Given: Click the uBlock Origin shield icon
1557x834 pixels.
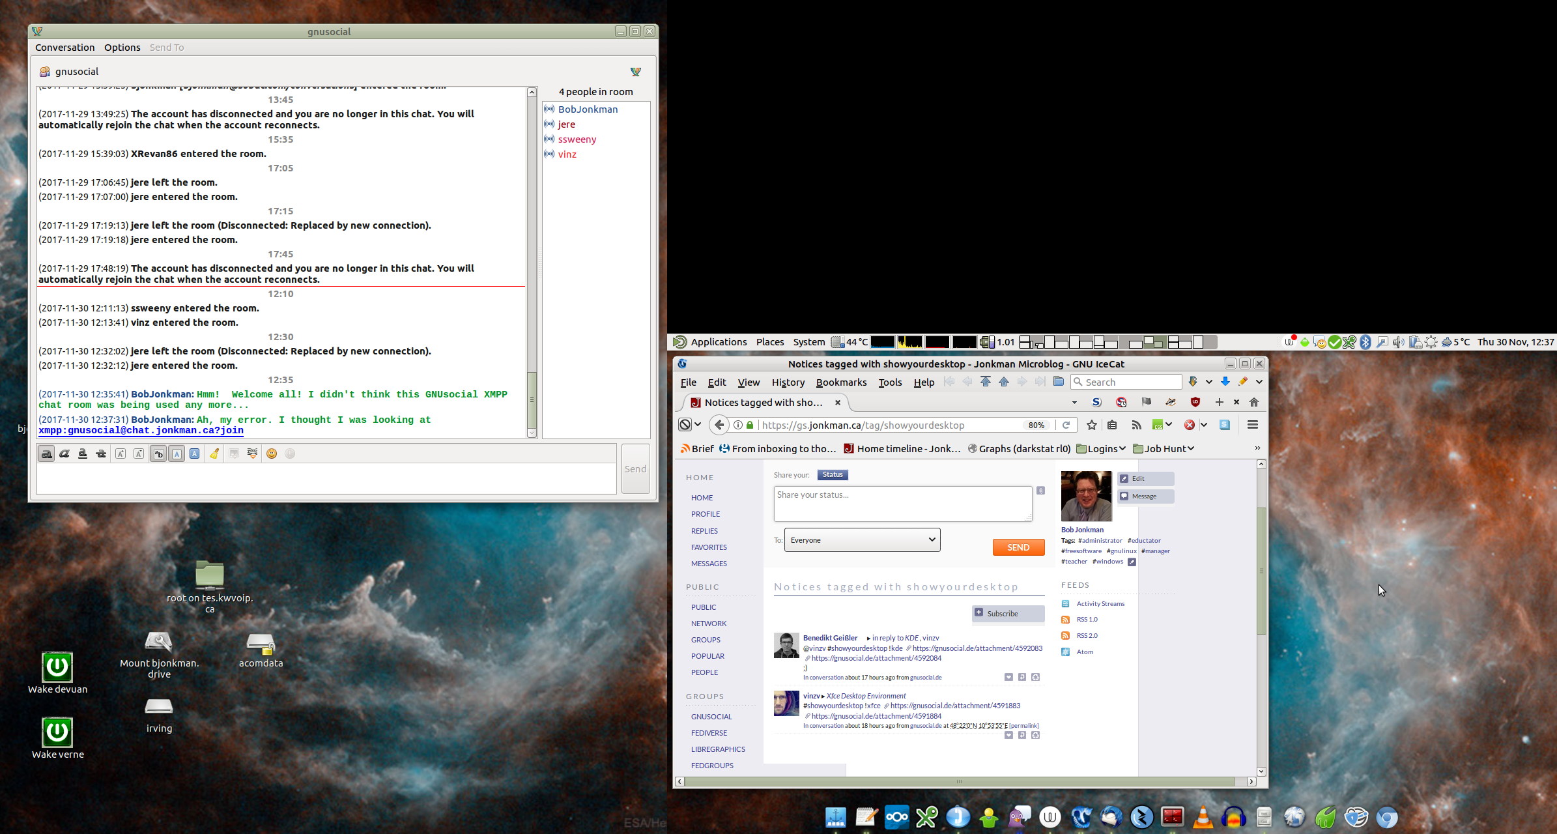Looking at the screenshot, I should [1195, 402].
